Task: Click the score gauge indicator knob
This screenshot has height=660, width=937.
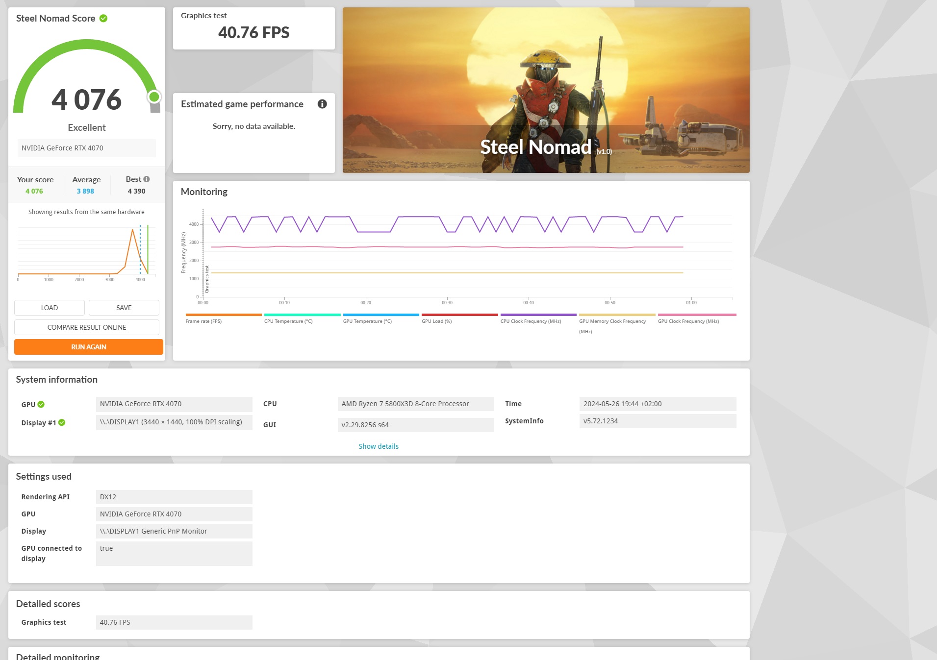Action: [x=154, y=97]
